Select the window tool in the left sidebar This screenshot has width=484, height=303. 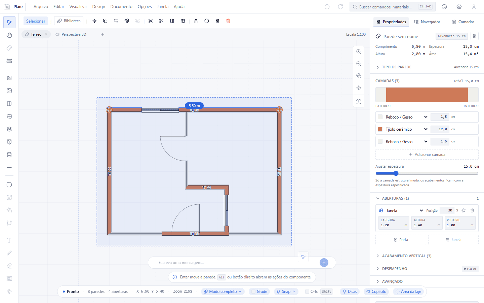tap(9, 116)
